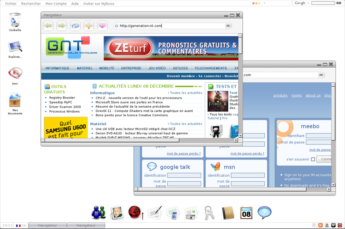Image resolution: width=345 pixels, height=229 pixels.
Task: Go forward in the front Navigateur
Action: coord(62,26)
